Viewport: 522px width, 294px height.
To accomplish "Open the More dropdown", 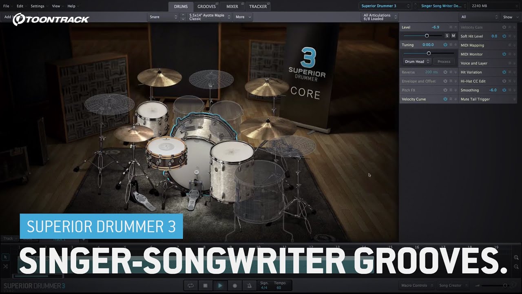I will click(243, 17).
